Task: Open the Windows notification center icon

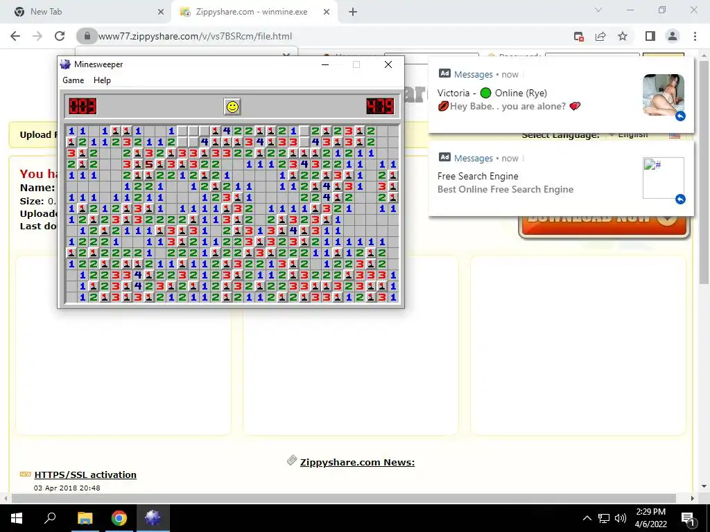Action: (687, 518)
